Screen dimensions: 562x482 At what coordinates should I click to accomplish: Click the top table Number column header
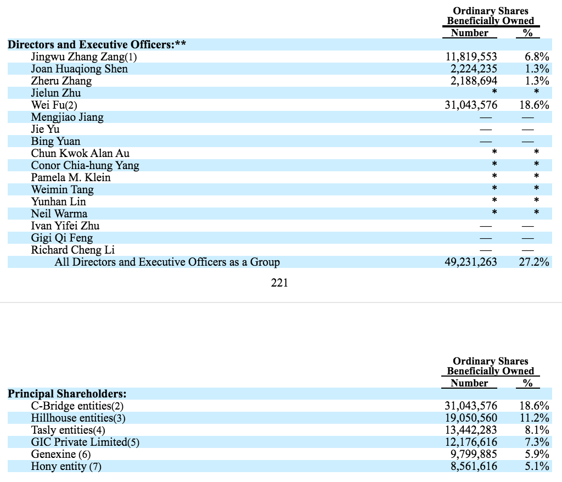470,33
